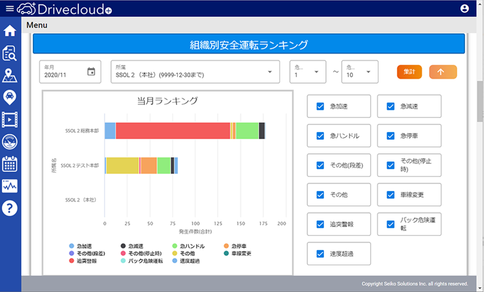Toggle the 急加速 checkbox
This screenshot has height=292, width=484.
pyautogui.click(x=320, y=106)
